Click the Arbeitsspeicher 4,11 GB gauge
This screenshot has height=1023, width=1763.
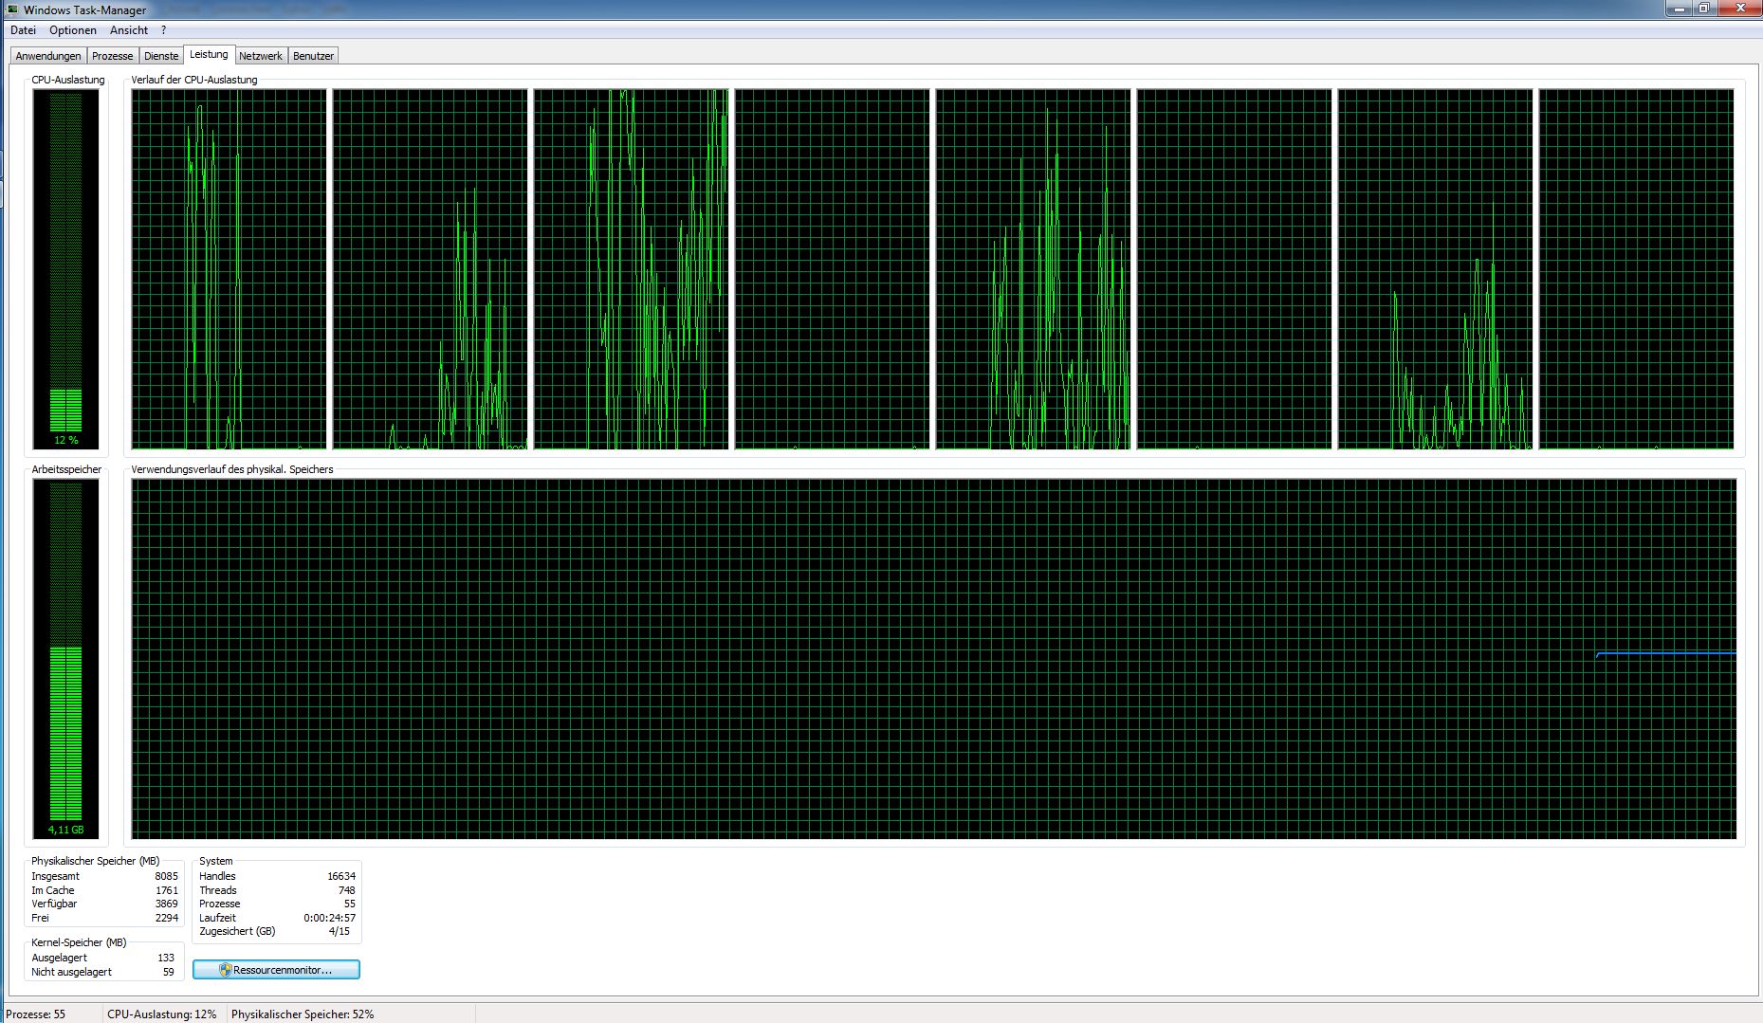[x=65, y=659]
